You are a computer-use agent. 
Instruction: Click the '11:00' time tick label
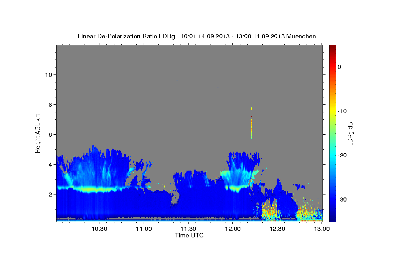(x=144, y=229)
